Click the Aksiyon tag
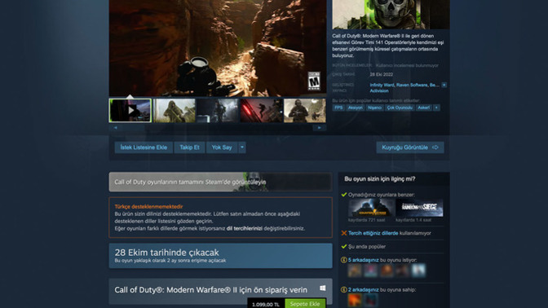The width and height of the screenshot is (548, 308). (355, 108)
